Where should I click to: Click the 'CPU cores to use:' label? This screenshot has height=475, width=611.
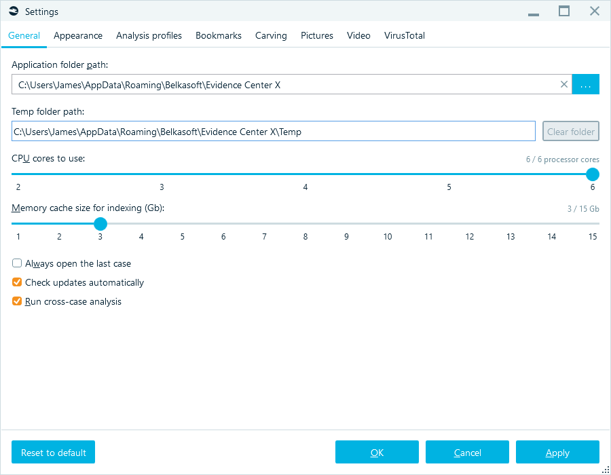pos(48,159)
